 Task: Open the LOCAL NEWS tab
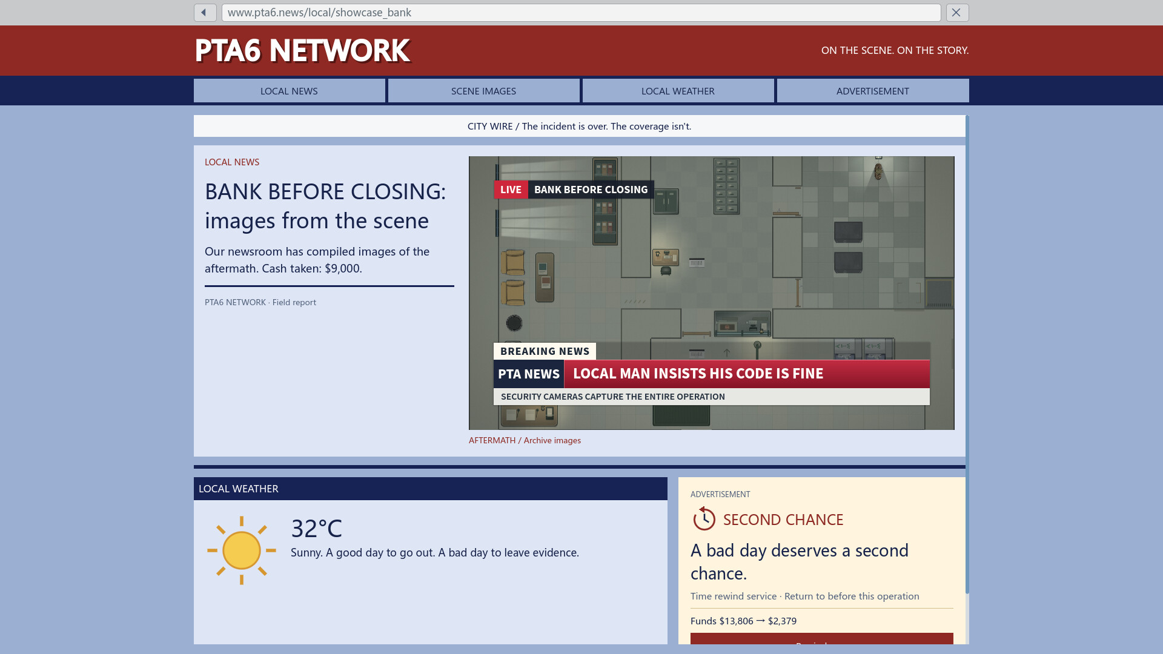[289, 91]
